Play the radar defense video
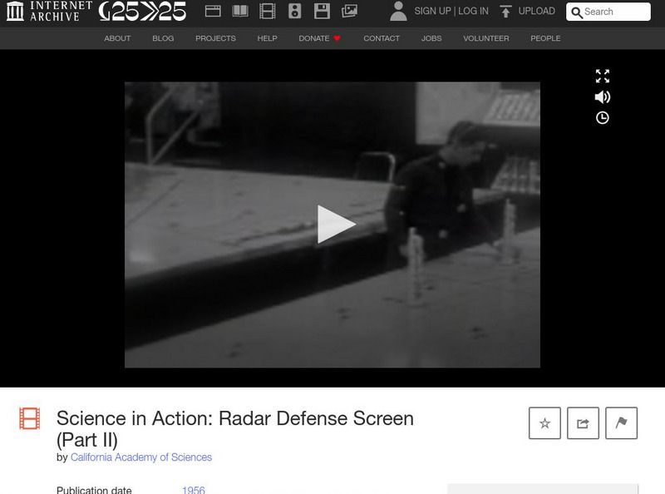665x494 pixels. point(332,222)
